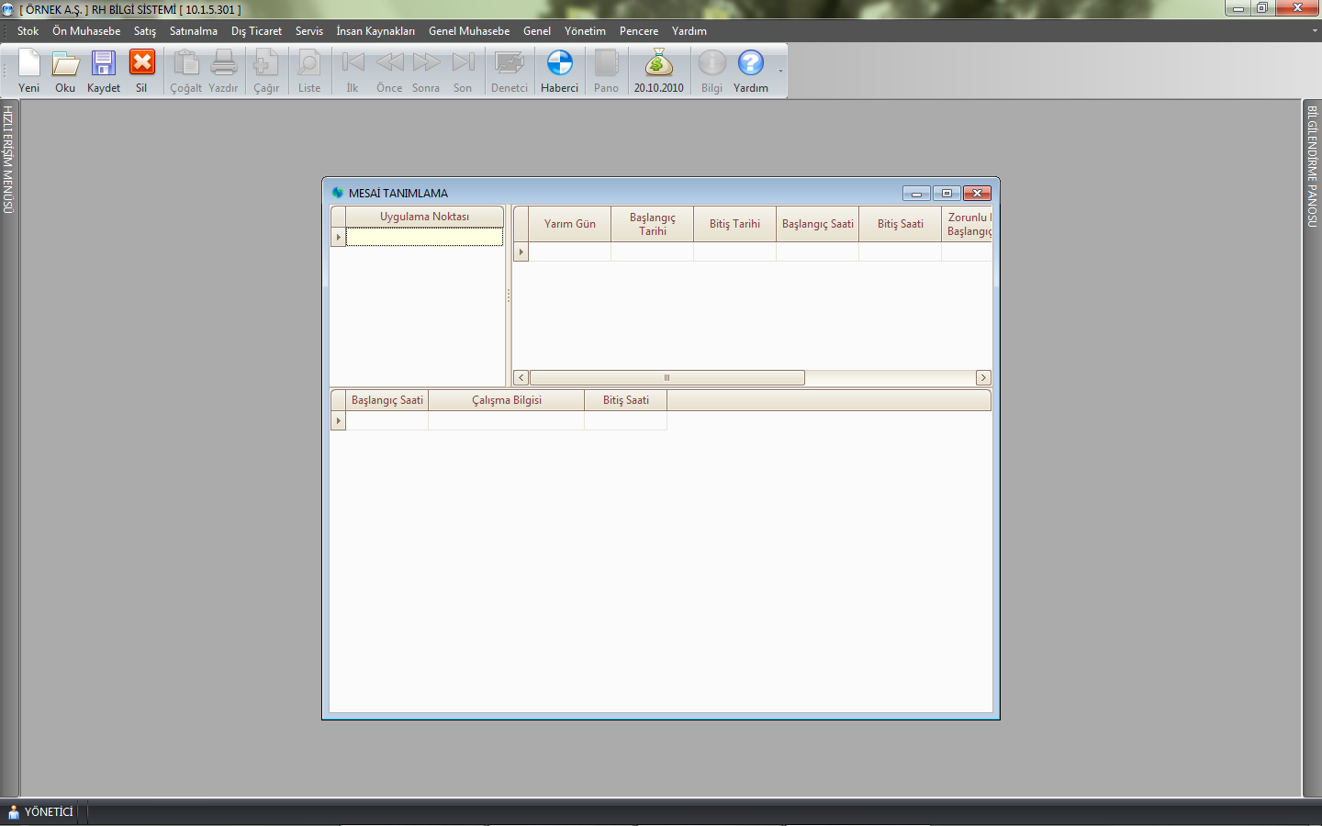The height and width of the screenshot is (826, 1322).
Task: Open the Haberci messenger icon
Action: [559, 64]
